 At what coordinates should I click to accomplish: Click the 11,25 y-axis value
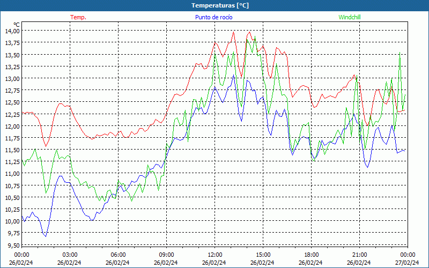12,162
